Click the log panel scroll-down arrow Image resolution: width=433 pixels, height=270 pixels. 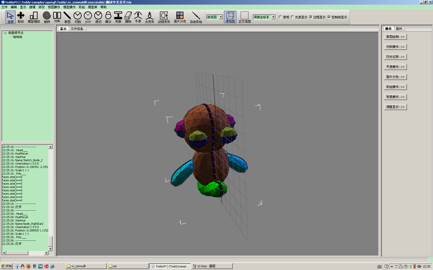pos(51,249)
